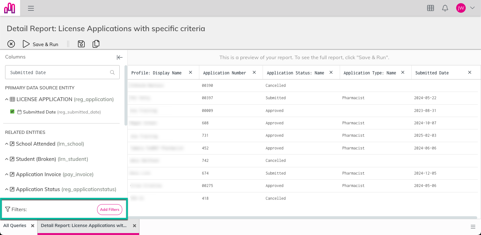Open the tab list menu icon
Image resolution: width=481 pixels, height=235 pixels.
473,227
